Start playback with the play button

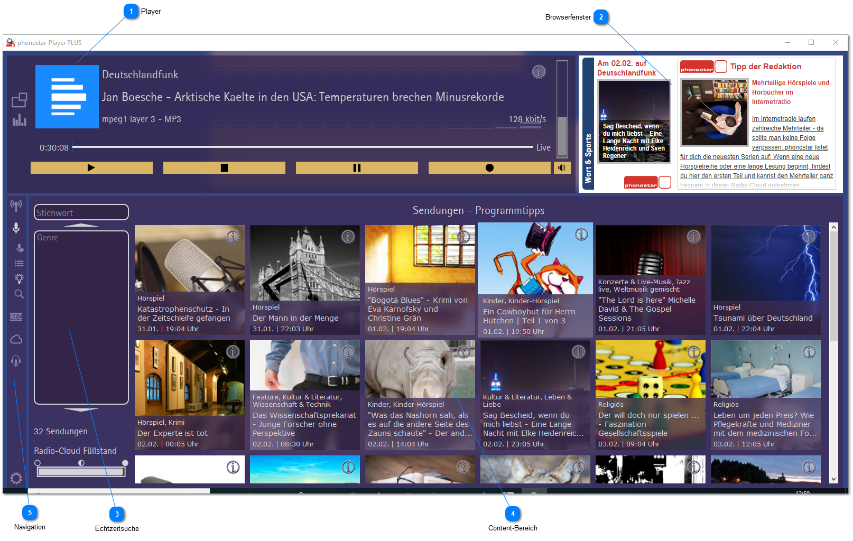click(91, 167)
